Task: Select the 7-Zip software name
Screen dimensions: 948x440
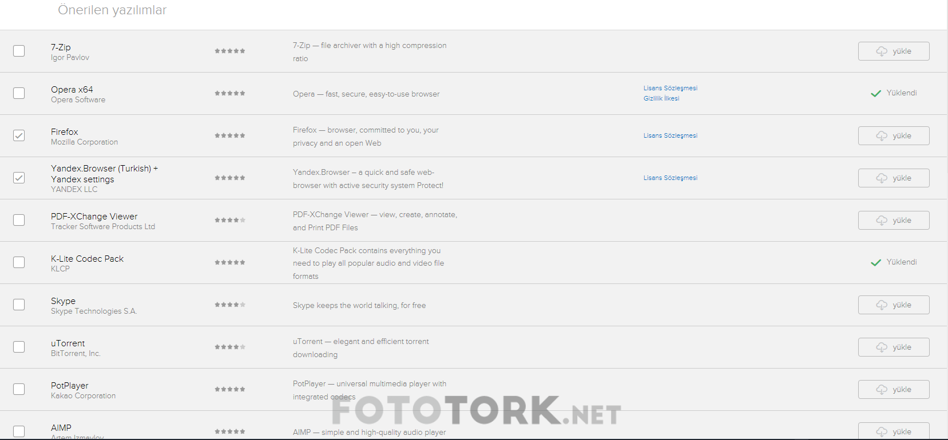Action: (x=61, y=47)
